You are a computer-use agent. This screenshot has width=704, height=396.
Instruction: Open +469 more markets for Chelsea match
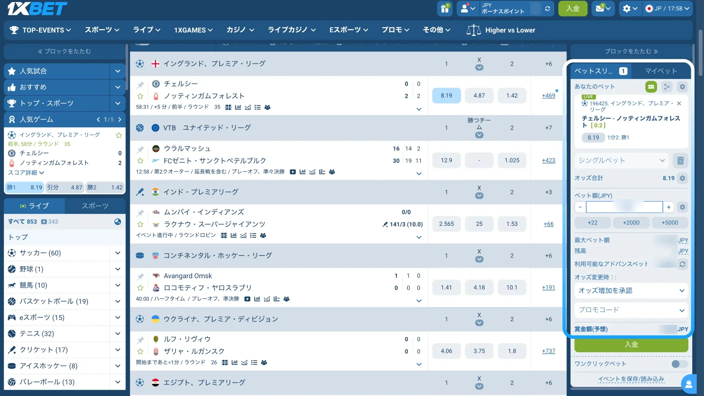click(549, 95)
